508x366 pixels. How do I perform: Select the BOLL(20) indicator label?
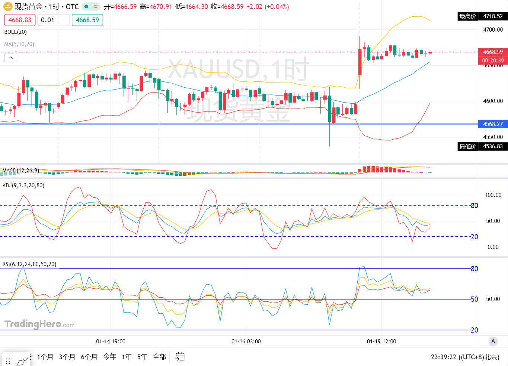coord(16,32)
